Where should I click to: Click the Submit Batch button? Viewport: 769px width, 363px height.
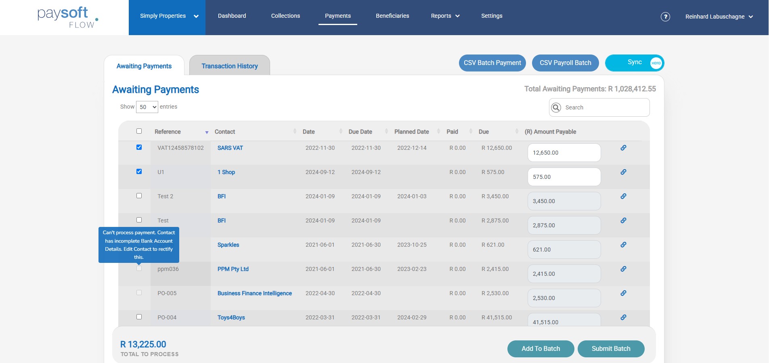(611, 349)
